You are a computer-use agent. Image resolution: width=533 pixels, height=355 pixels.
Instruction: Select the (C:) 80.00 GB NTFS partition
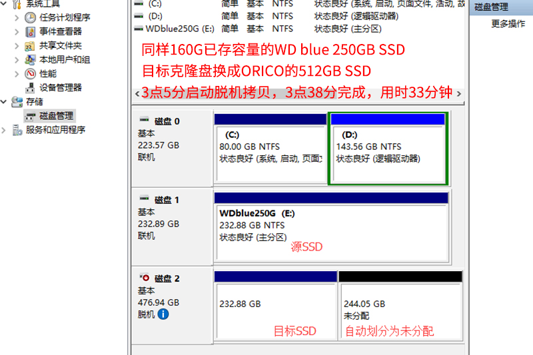pos(270,149)
